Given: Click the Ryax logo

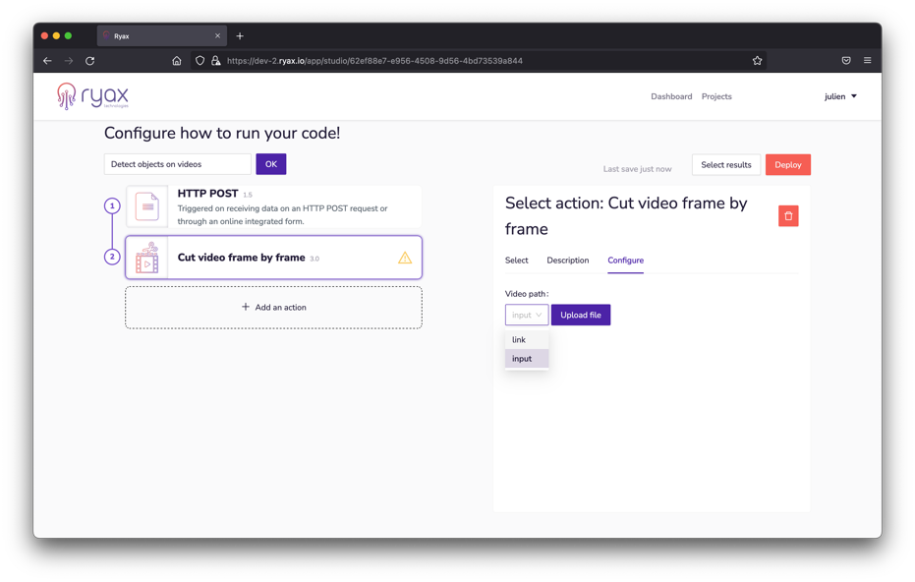Looking at the screenshot, I should [x=92, y=96].
